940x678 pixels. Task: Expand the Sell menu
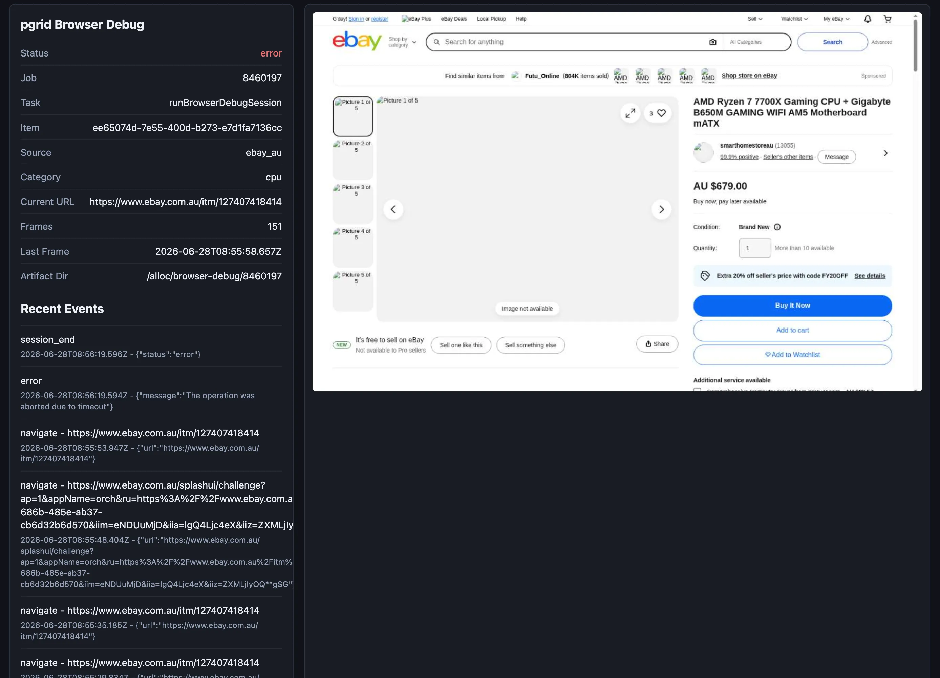(755, 19)
